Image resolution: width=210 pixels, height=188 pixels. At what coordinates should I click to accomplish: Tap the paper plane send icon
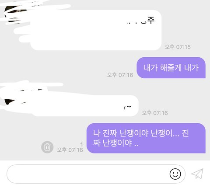197,174
